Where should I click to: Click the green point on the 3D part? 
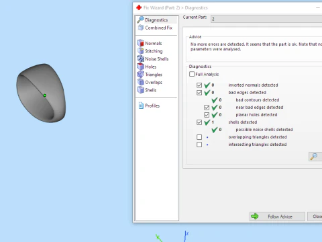tap(45, 95)
